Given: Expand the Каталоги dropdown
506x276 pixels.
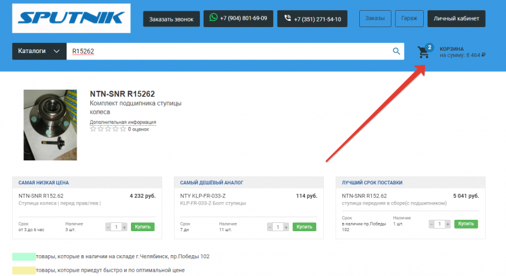Looking at the screenshot, I should pos(39,51).
